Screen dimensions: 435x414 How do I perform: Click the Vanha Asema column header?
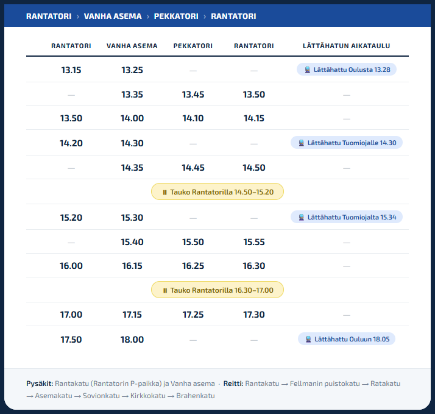(132, 46)
